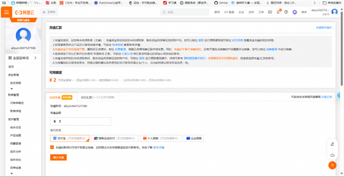
Task: Open the 工作台 home shortcut
Action: [49, 12]
